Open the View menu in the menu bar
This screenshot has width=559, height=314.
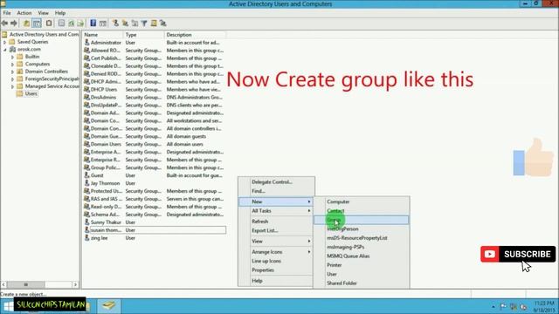pos(43,13)
